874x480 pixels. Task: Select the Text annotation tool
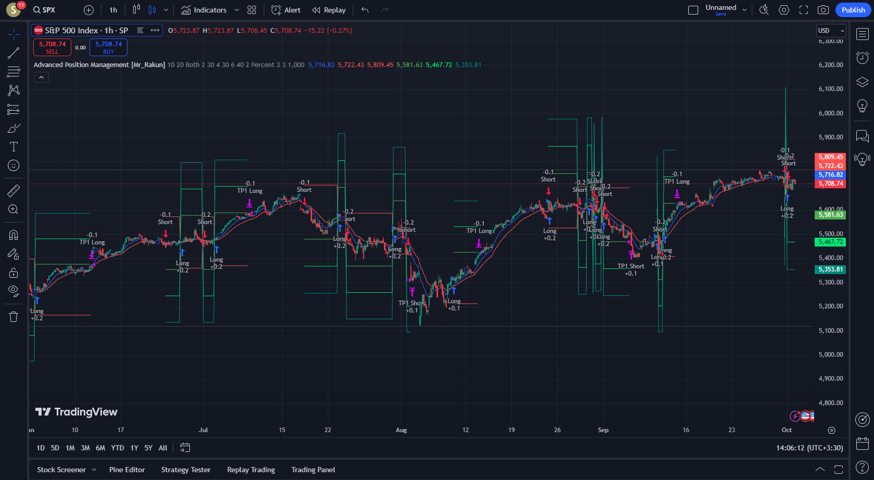click(x=14, y=147)
